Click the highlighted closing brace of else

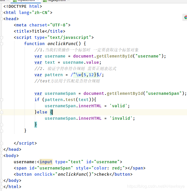tap(36, 124)
